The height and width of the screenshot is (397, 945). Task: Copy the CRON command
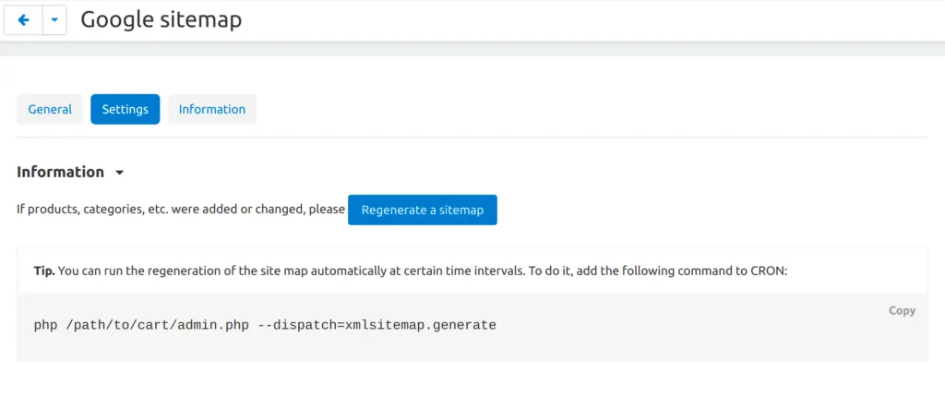(x=903, y=311)
